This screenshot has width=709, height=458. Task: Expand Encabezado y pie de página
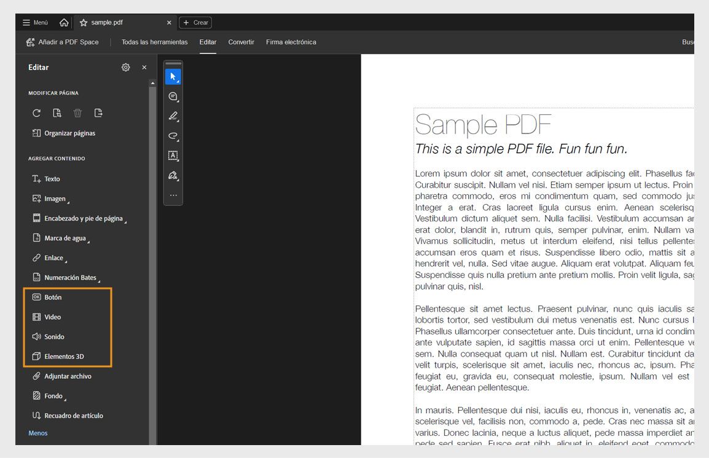[79, 218]
